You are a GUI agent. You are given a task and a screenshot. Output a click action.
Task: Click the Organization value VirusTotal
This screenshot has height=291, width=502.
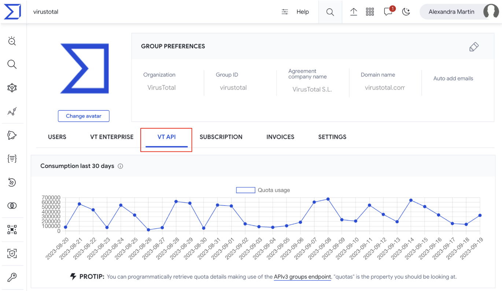[x=162, y=88]
